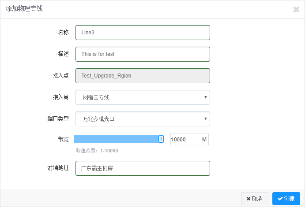Close the 添加物理专线 dialog with the X
305x207 pixels.
tap(296, 9)
